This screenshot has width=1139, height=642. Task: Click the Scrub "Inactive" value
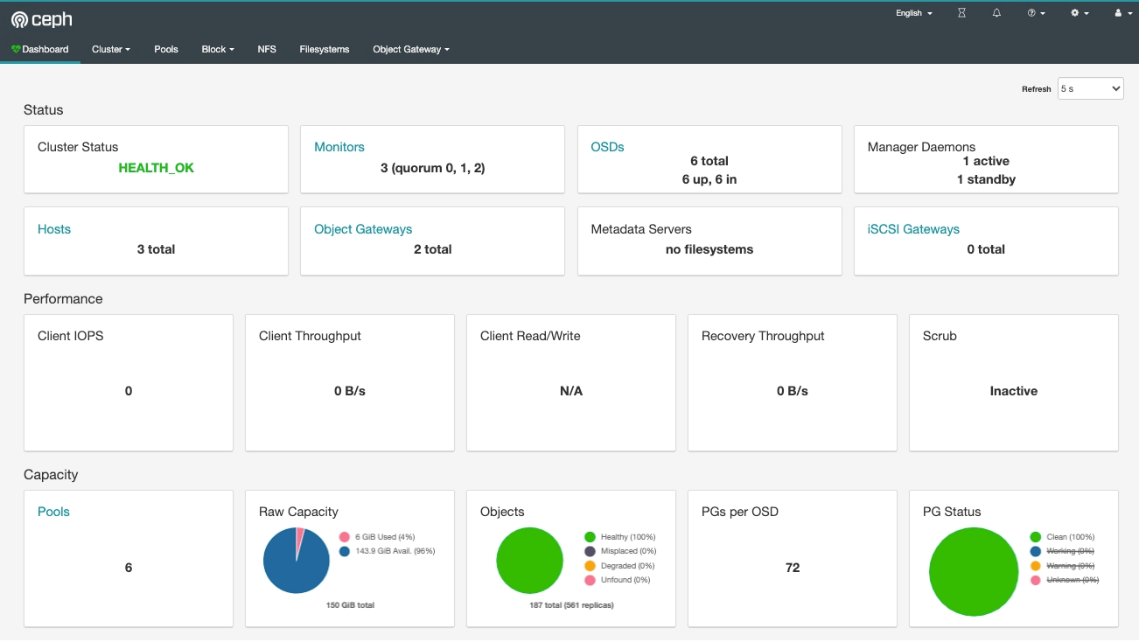pyautogui.click(x=1014, y=391)
